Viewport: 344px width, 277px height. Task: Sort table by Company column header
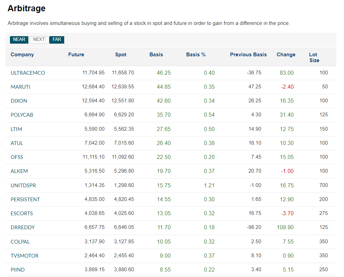point(22,55)
